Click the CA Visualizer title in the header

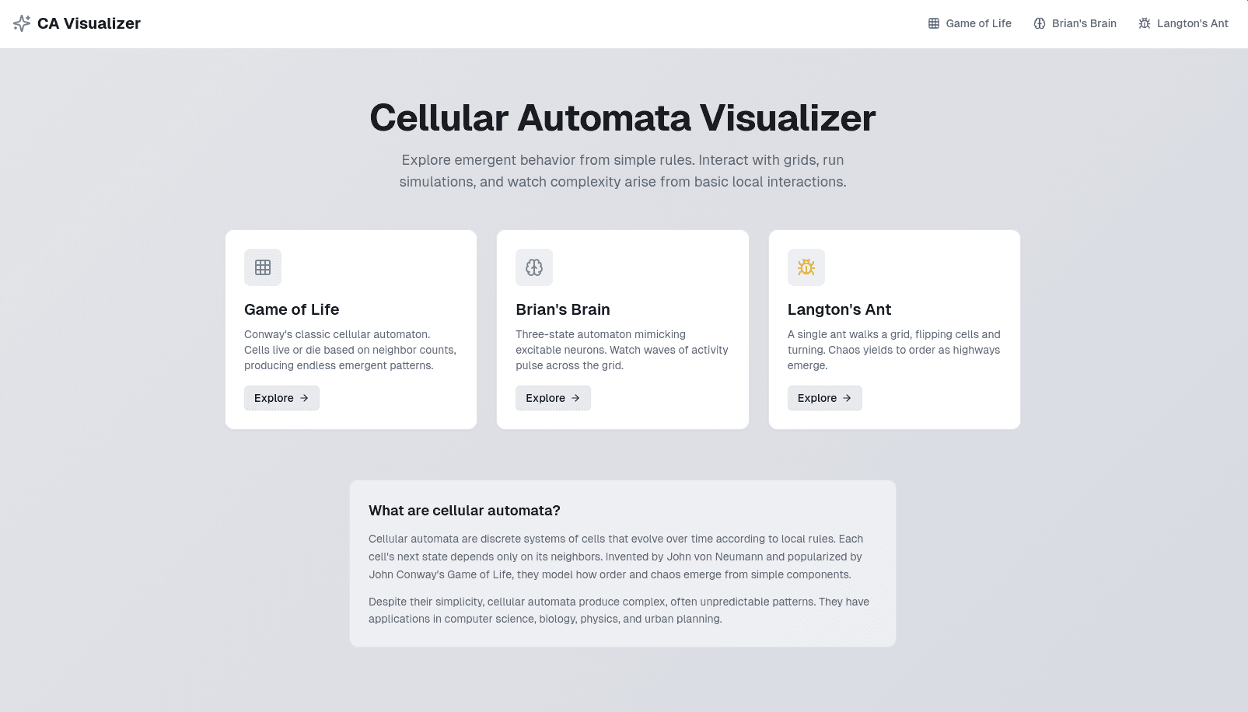click(89, 23)
